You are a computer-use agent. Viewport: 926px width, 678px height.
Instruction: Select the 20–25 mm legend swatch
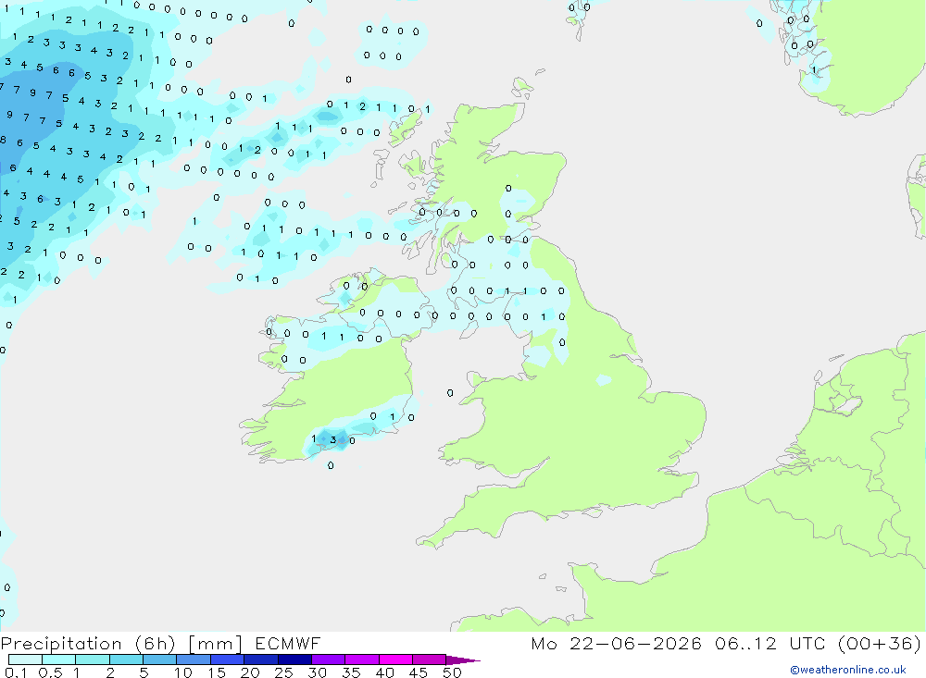click(261, 660)
